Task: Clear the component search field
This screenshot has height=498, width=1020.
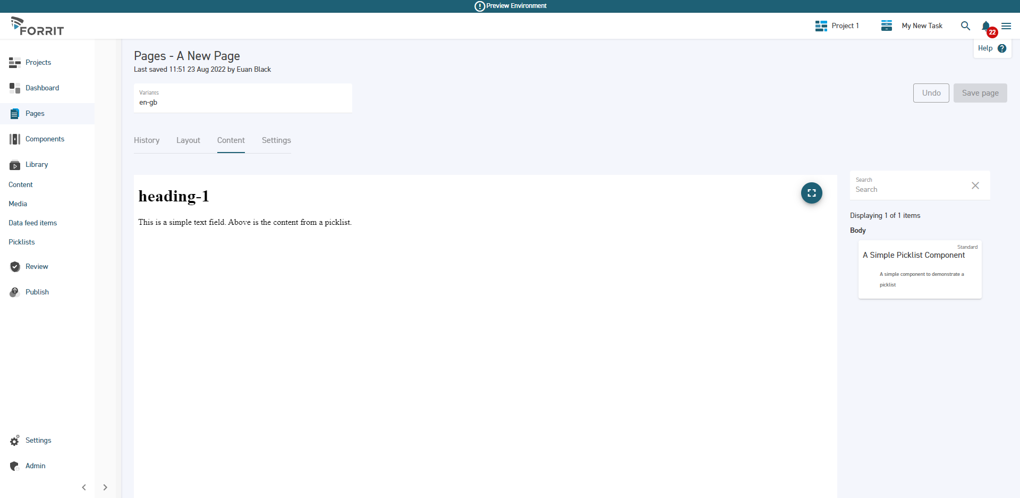Action: (975, 185)
